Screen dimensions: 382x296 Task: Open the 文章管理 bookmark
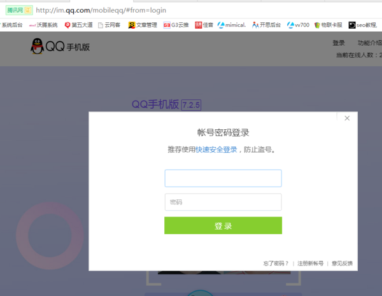click(143, 25)
